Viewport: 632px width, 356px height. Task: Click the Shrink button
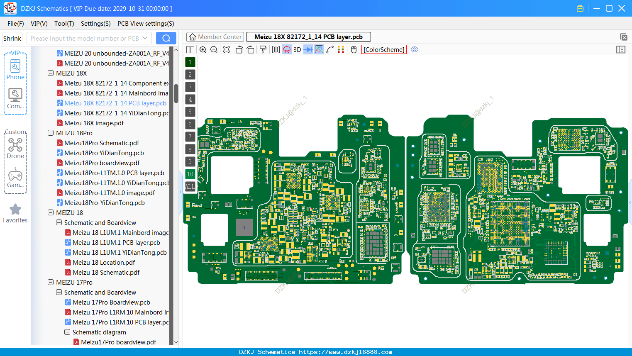coord(12,38)
